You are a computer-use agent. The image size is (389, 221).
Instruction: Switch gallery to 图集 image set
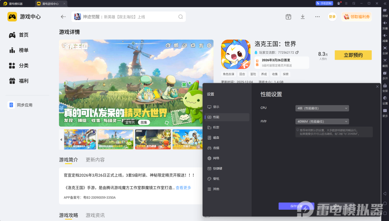(x=144, y=122)
